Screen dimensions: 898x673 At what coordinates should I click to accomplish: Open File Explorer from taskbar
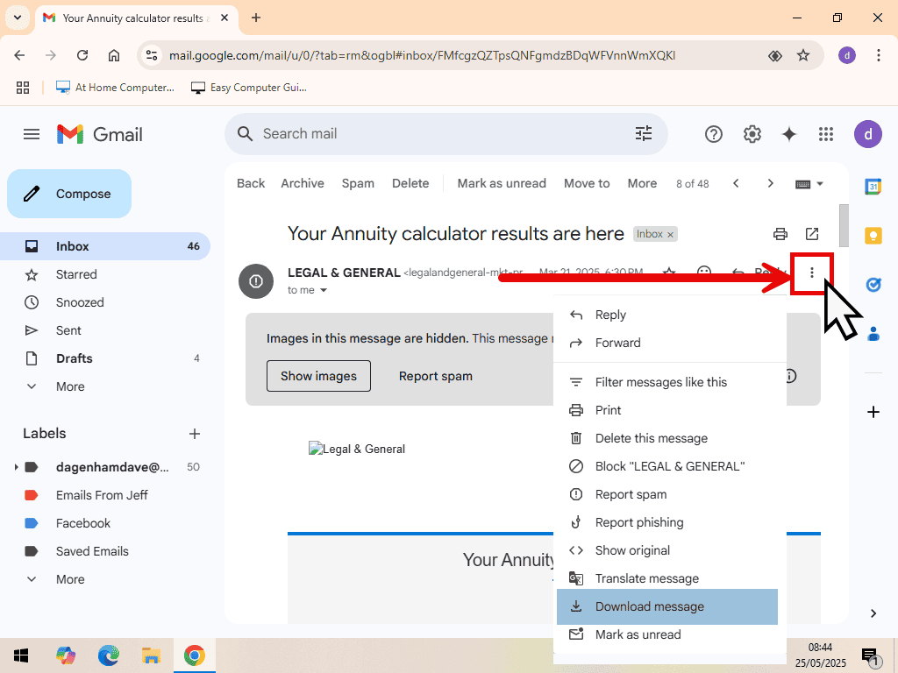coord(151,655)
